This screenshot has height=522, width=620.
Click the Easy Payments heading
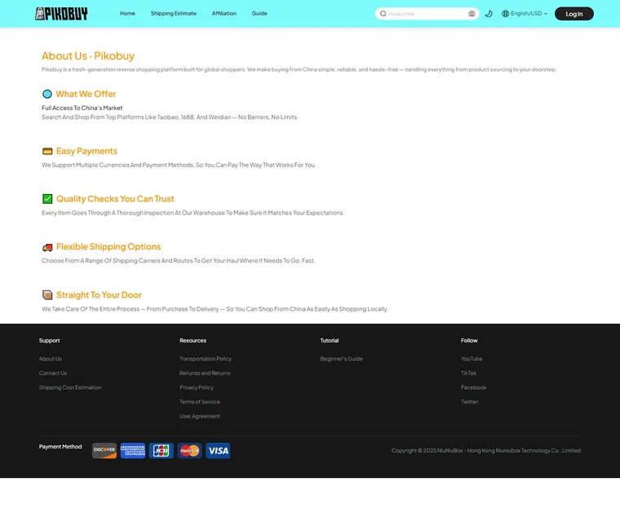pyautogui.click(x=86, y=151)
